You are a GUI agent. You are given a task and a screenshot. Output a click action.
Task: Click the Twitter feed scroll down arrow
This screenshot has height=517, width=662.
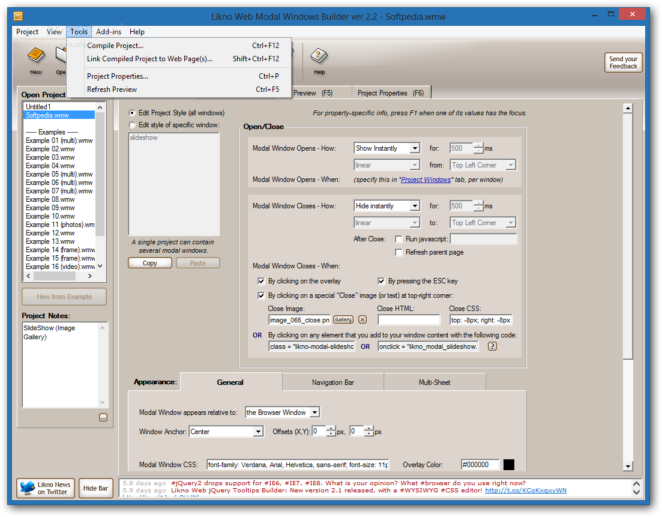[x=636, y=492]
